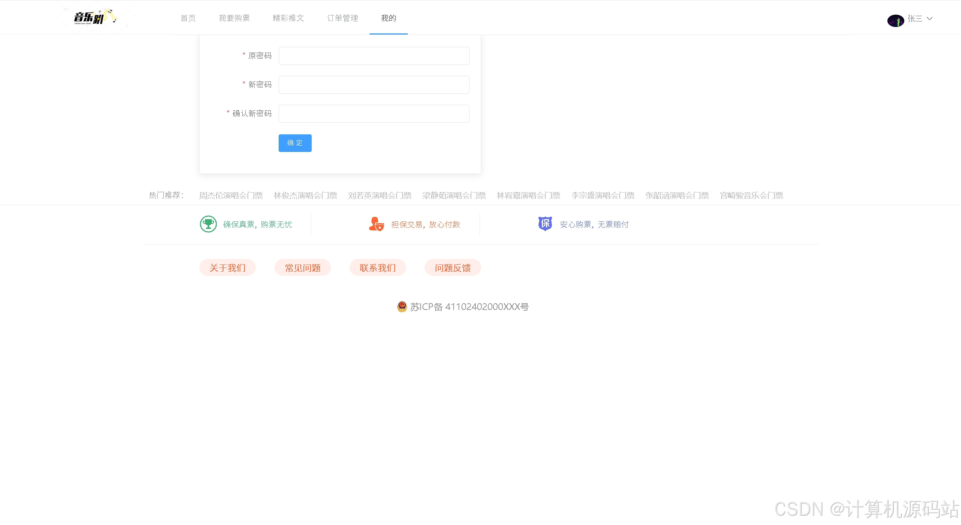
Task: Click the 确定 submit button
Action: point(295,143)
